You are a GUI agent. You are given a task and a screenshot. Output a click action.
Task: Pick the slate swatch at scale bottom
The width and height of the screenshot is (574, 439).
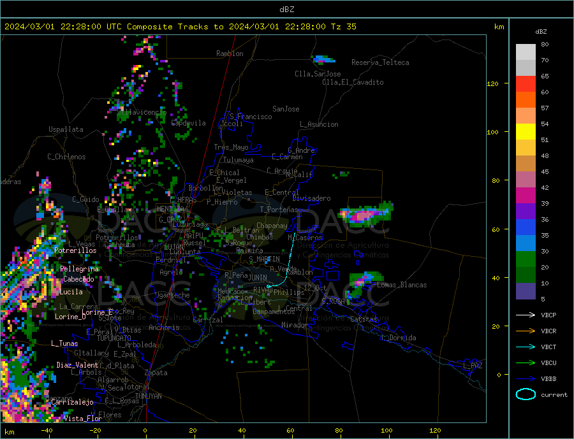click(526, 291)
